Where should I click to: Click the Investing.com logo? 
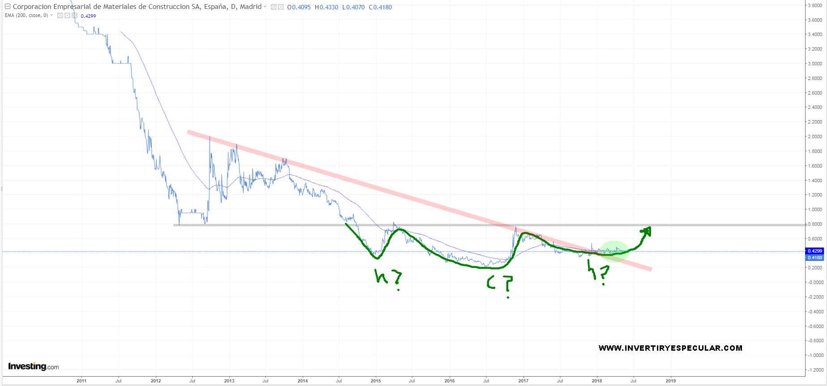(x=33, y=366)
